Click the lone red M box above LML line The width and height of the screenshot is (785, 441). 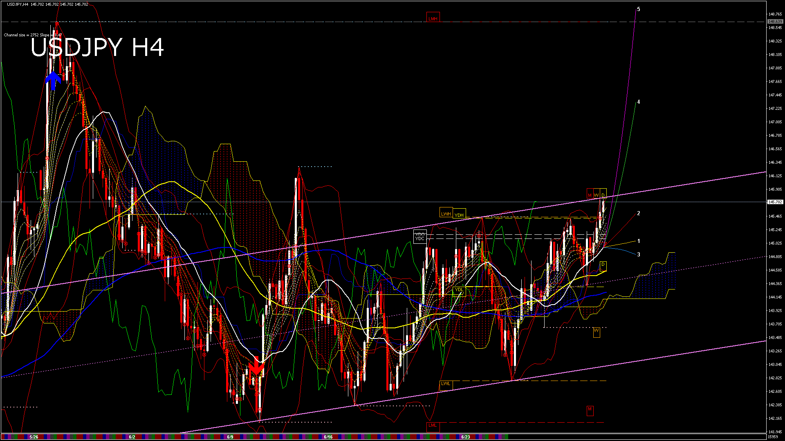[x=590, y=410]
